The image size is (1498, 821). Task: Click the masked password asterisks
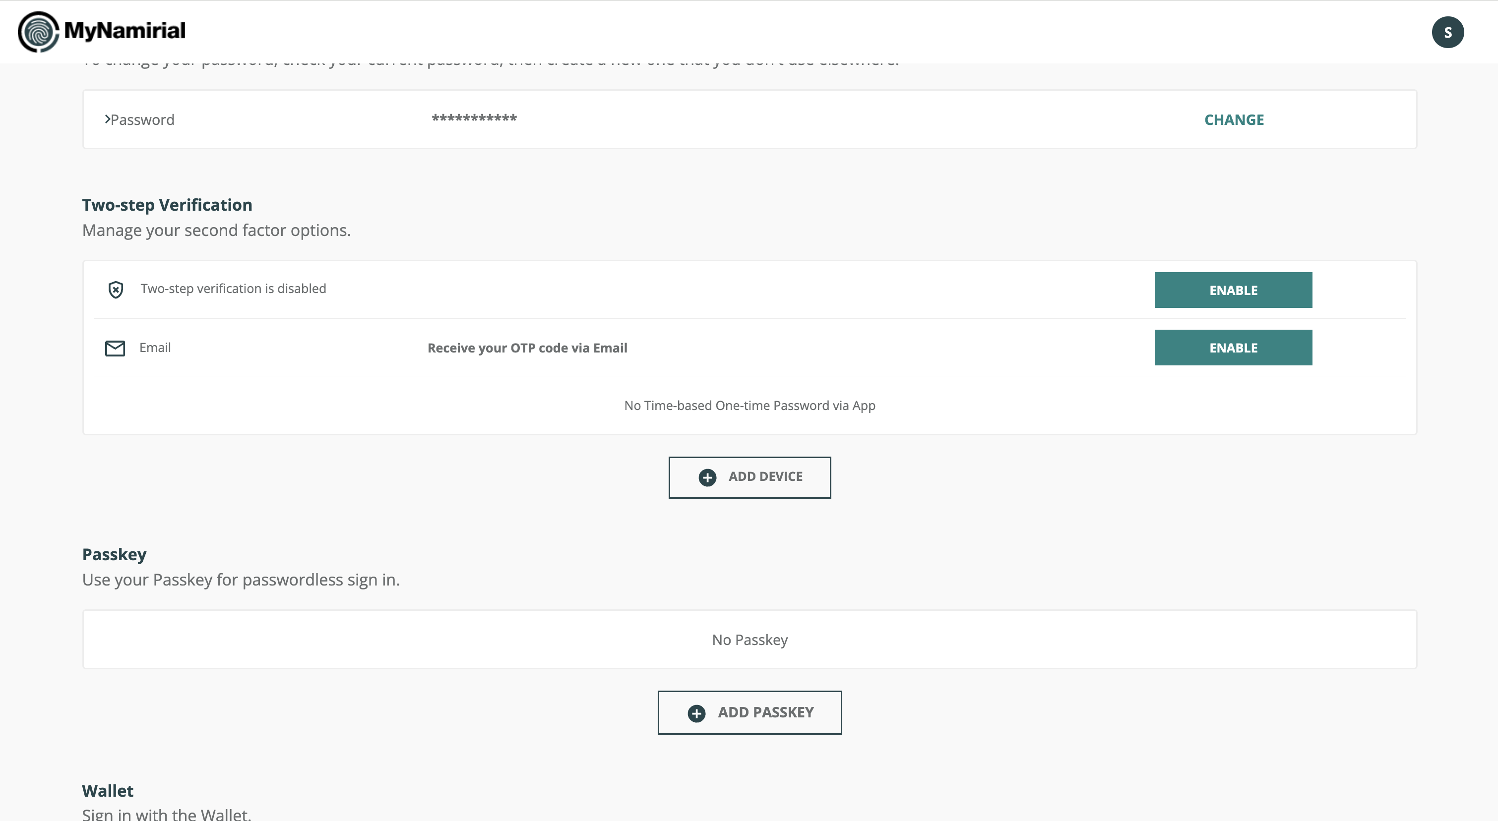(474, 119)
